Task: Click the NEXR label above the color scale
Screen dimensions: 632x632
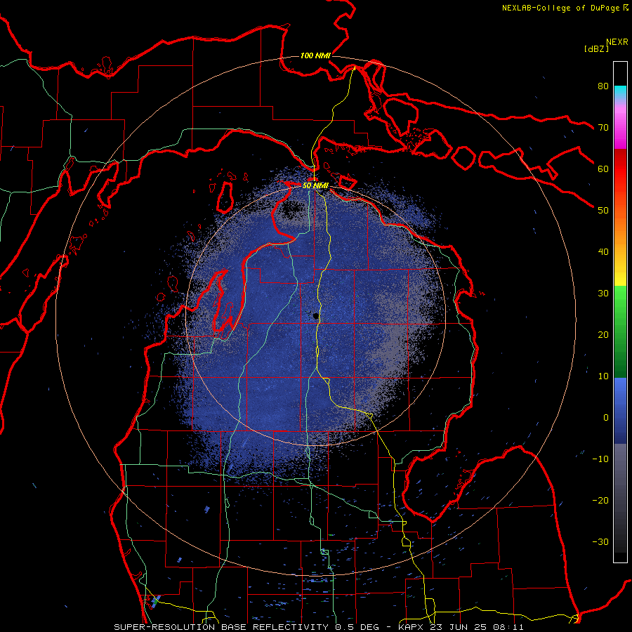Action: click(617, 42)
